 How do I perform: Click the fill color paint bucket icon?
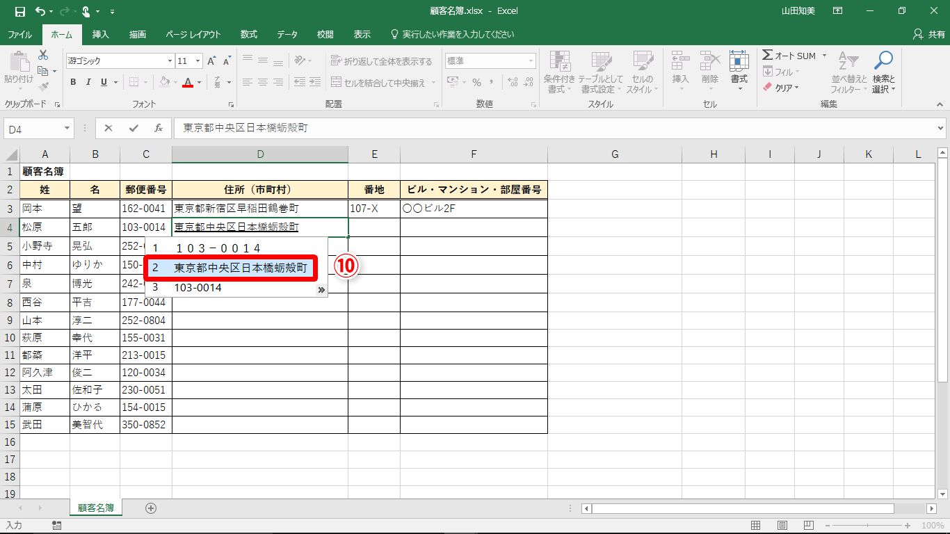click(164, 82)
